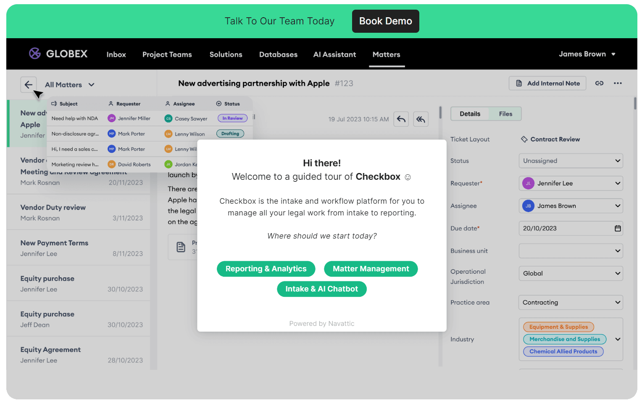Viewport: 642px width, 404px height.
Task: Click the Assignee column header
Action: 180,104
